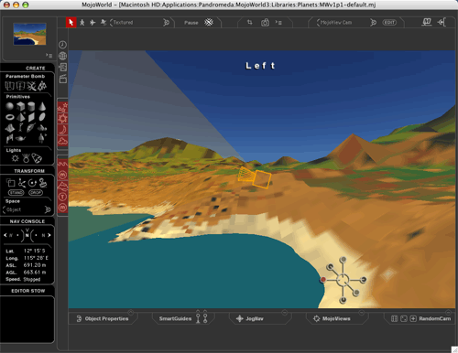The image size is (458, 353).
Task: Open the Object Properties tab
Action: pyautogui.click(x=103, y=318)
